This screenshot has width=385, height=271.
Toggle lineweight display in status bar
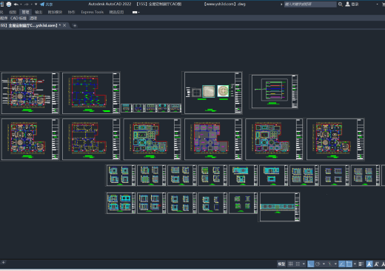[361, 264]
